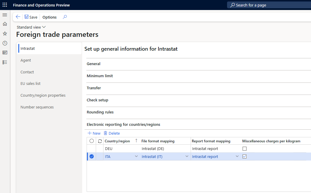Select the DEU row selector cell
Viewport: 311px width, 193px height.
tap(91, 149)
